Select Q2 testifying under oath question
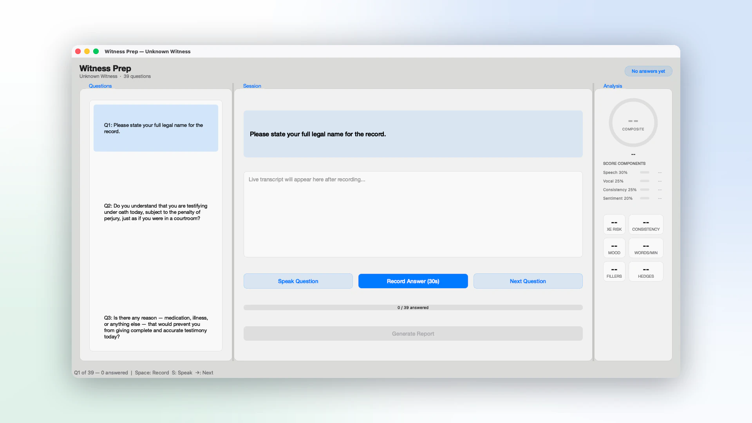Viewport: 752px width, 423px height. (x=155, y=212)
